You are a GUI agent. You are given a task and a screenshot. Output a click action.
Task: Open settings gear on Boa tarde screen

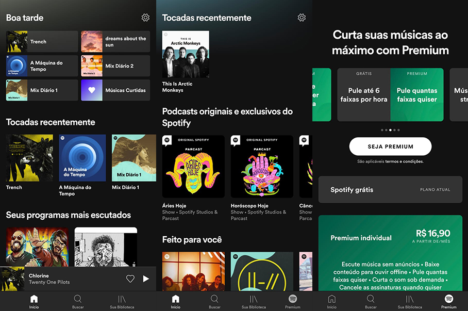point(145,18)
